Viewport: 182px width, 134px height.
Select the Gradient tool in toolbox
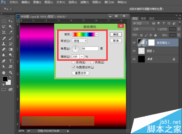coord(11,49)
